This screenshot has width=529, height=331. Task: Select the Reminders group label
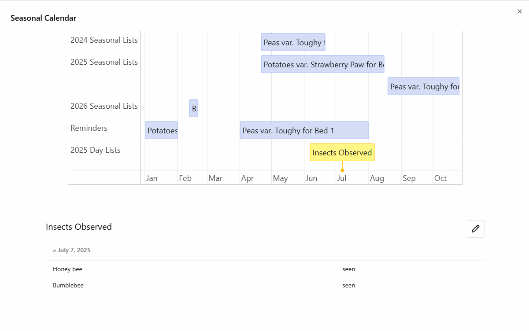click(x=89, y=128)
